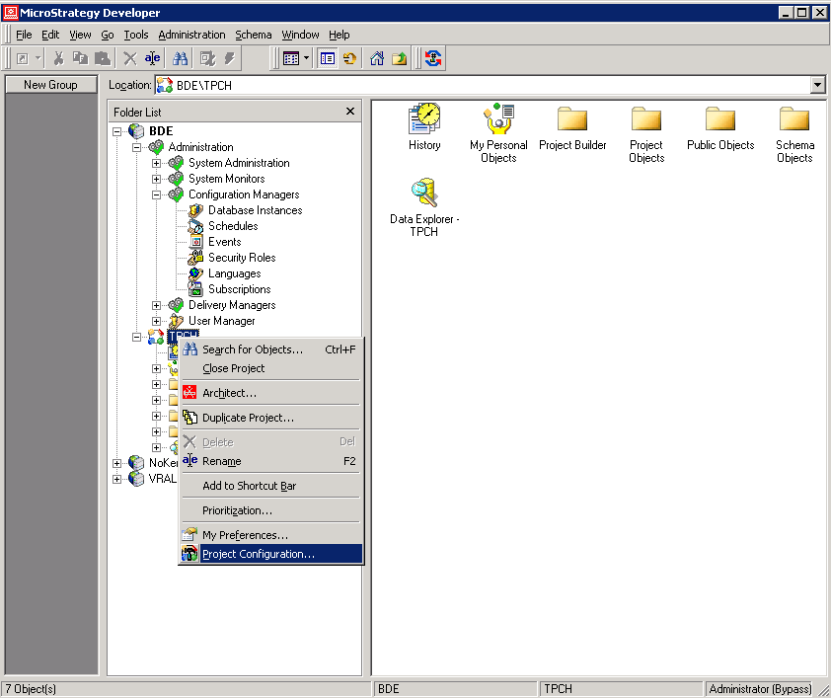Choose Rename in context menu

pyautogui.click(x=271, y=461)
